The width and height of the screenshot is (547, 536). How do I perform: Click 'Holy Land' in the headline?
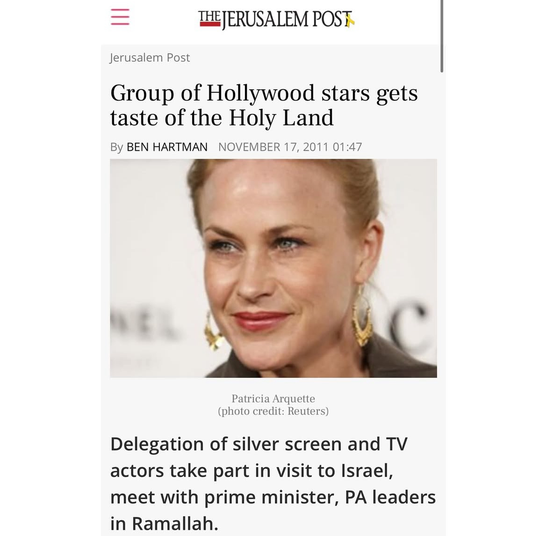[281, 117]
